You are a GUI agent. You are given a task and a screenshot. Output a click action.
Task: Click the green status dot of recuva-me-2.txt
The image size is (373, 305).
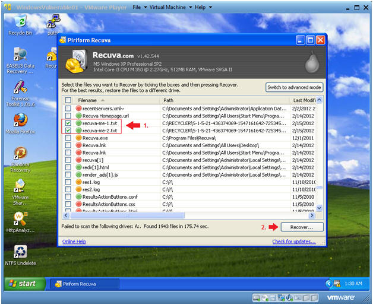tap(78, 131)
